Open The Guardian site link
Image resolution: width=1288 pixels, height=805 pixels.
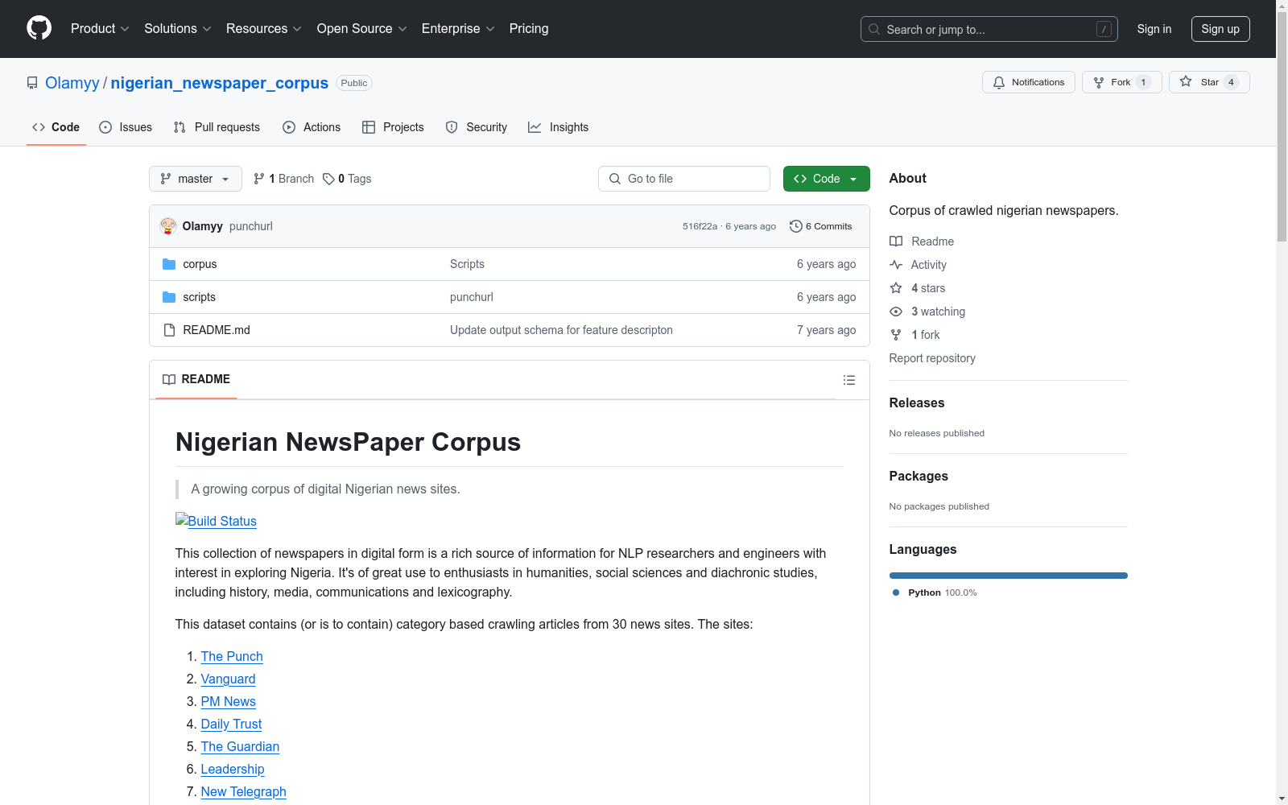(x=240, y=746)
